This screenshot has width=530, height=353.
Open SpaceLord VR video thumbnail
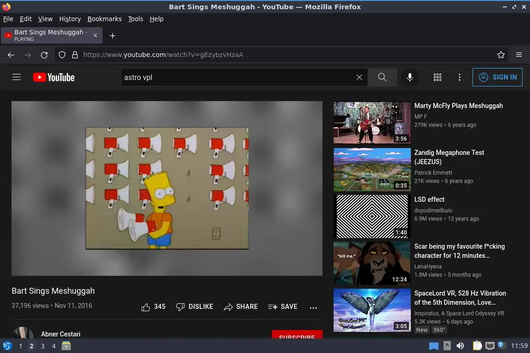372,310
